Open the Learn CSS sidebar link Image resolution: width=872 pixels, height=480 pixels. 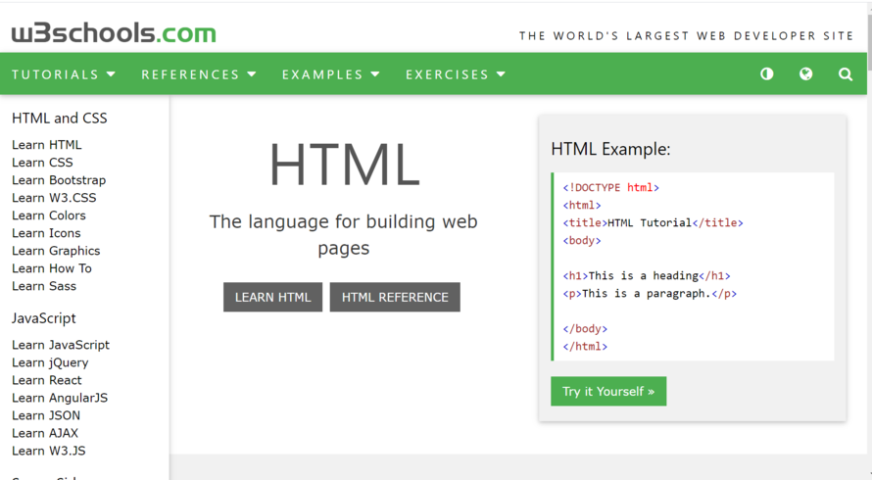(x=42, y=163)
